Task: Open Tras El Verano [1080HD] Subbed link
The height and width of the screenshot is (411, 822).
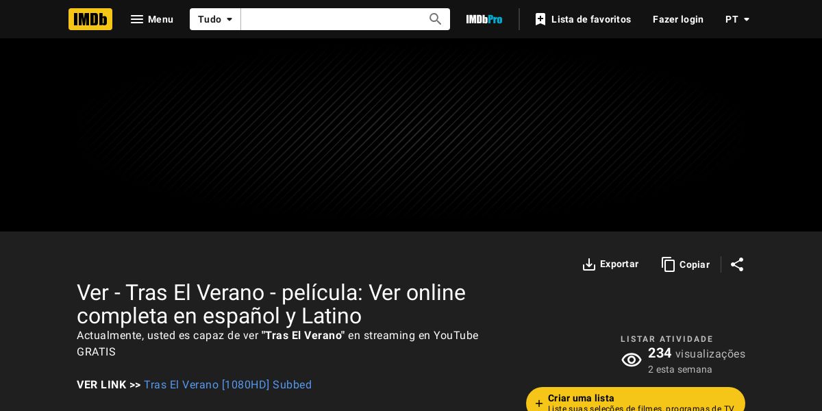Action: point(227,385)
